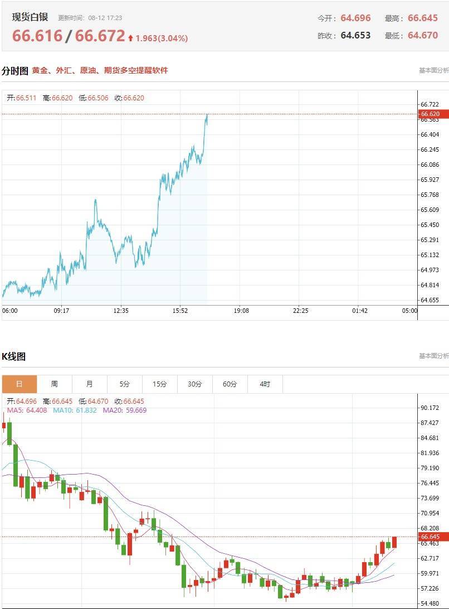This screenshot has width=449, height=609.
Task: Open the red 黄金、外汇、原油 software link
Action: click(x=100, y=70)
